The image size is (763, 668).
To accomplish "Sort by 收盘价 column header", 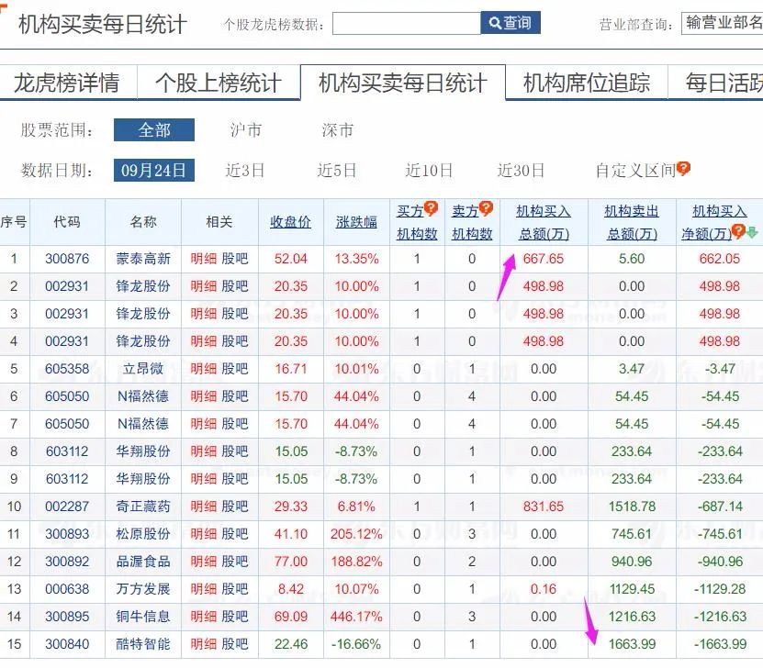I will 290,222.
